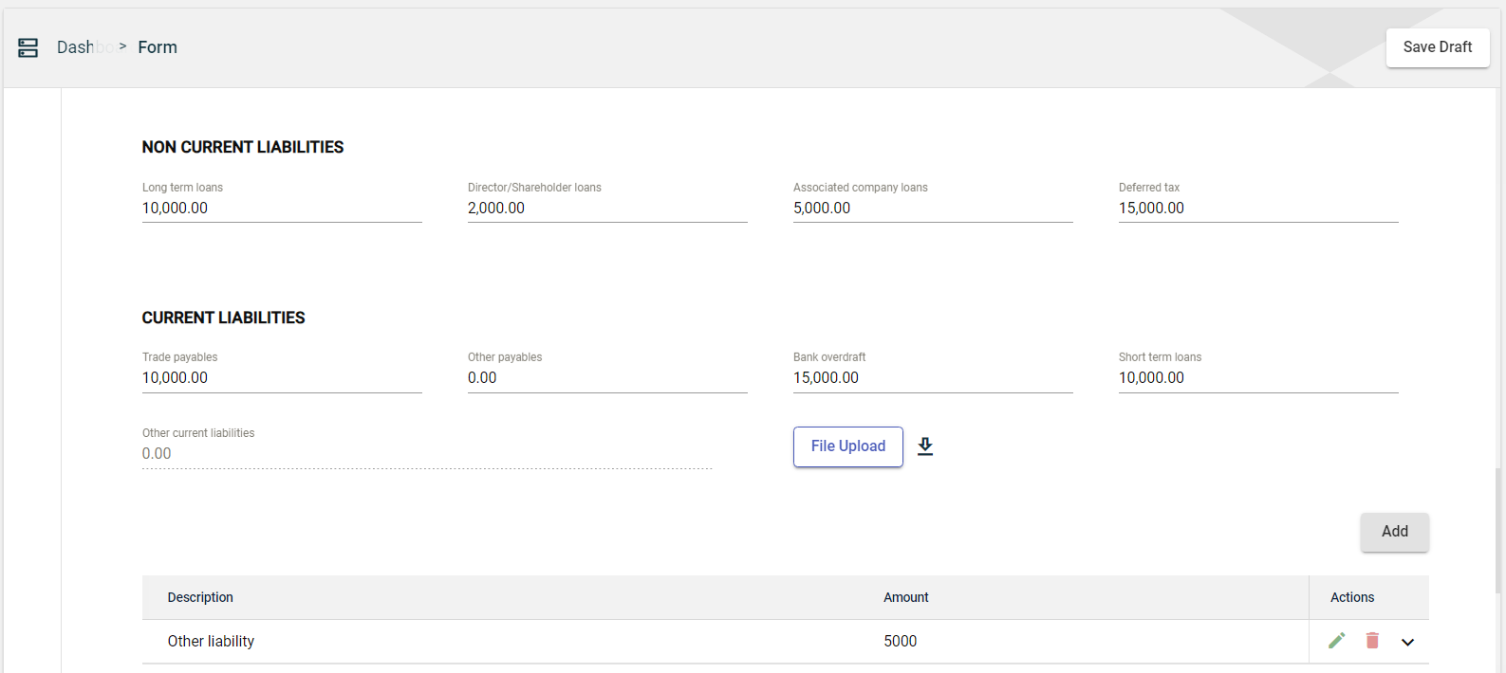Edit the Bank overdraft value

pos(932,378)
